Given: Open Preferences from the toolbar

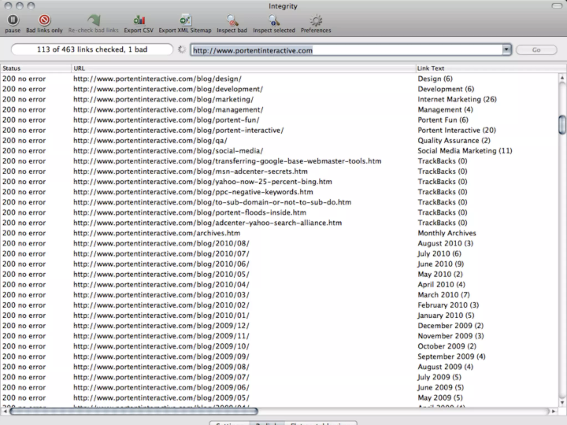Looking at the screenshot, I should (x=316, y=20).
